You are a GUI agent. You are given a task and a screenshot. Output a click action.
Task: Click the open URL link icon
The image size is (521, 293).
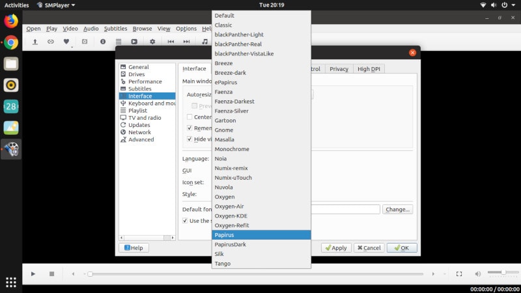51,42
